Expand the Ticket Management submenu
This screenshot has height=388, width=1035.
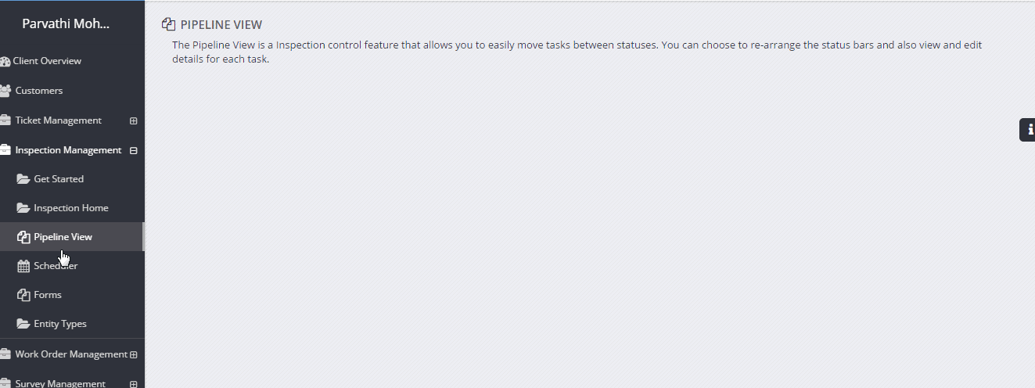click(x=134, y=121)
